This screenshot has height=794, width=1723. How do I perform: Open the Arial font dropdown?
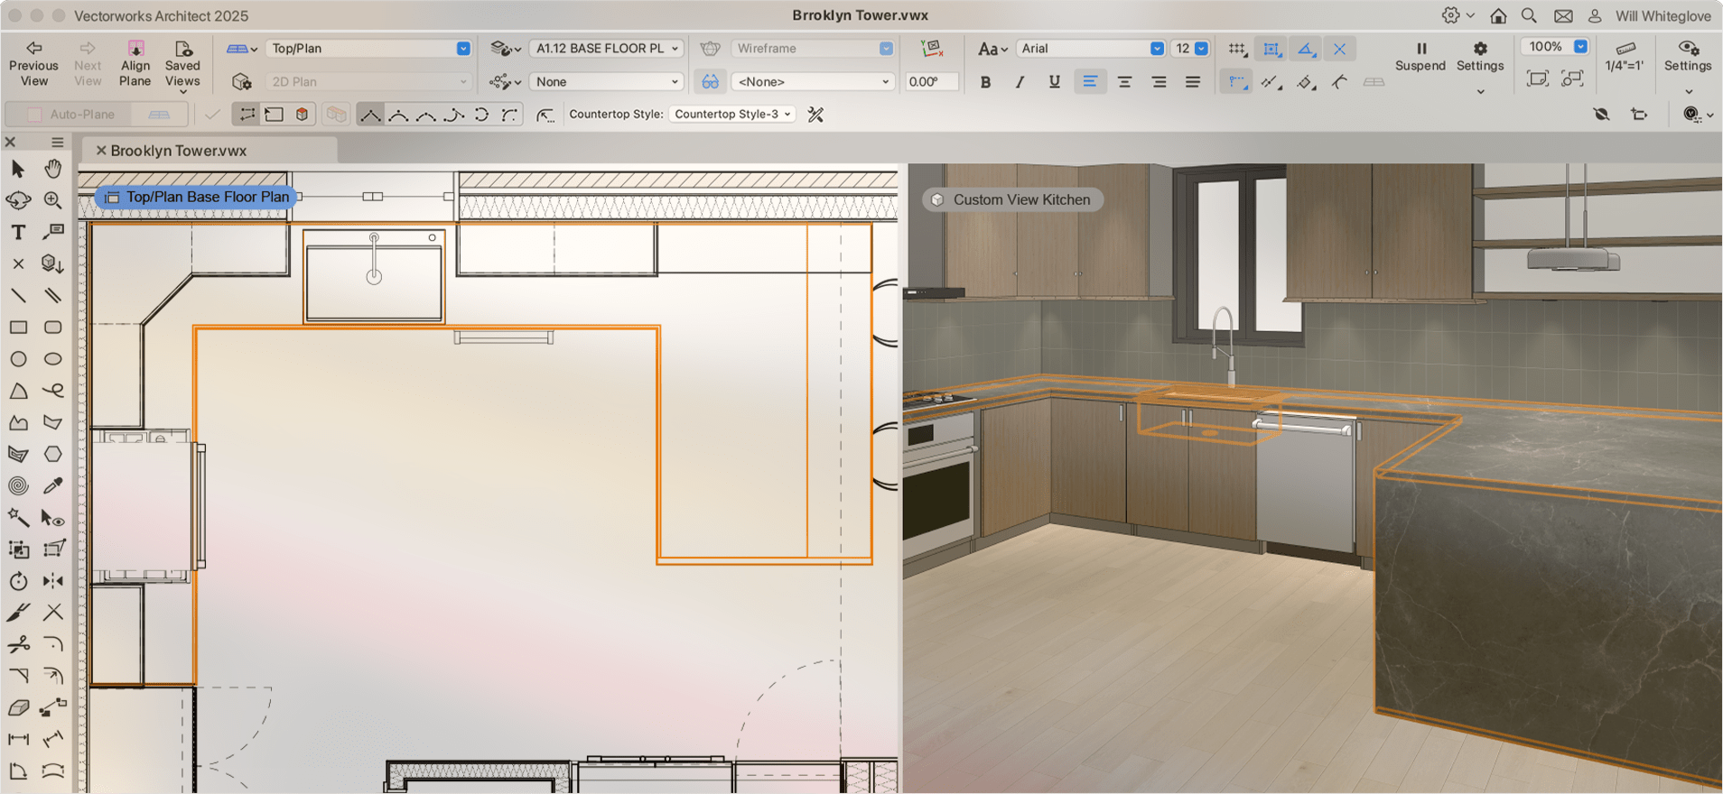[1091, 49]
